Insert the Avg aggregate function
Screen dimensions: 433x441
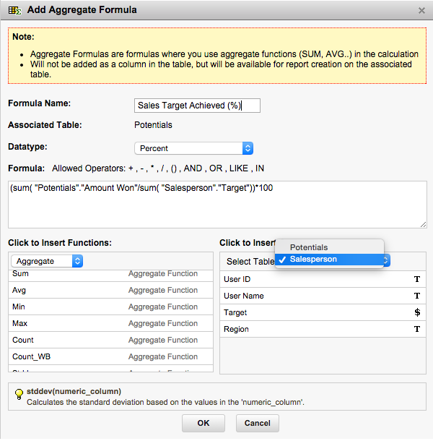[19, 290]
